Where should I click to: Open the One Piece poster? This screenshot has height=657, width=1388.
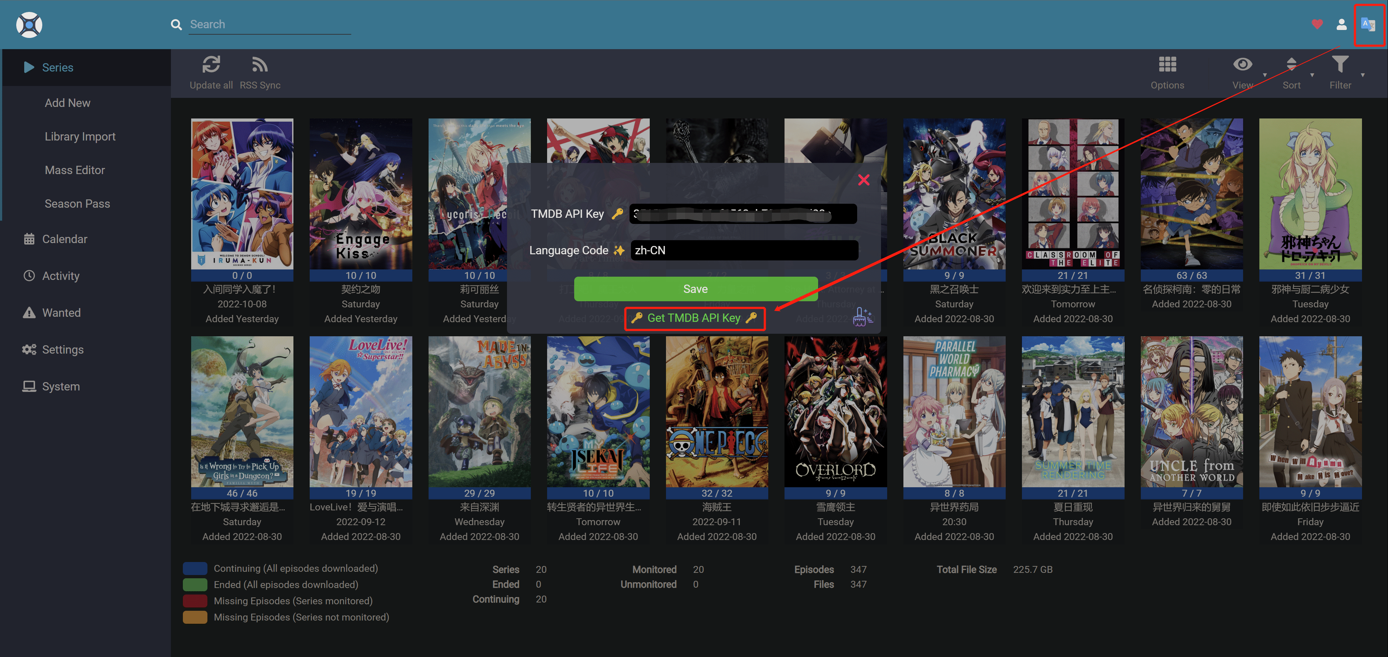point(717,412)
